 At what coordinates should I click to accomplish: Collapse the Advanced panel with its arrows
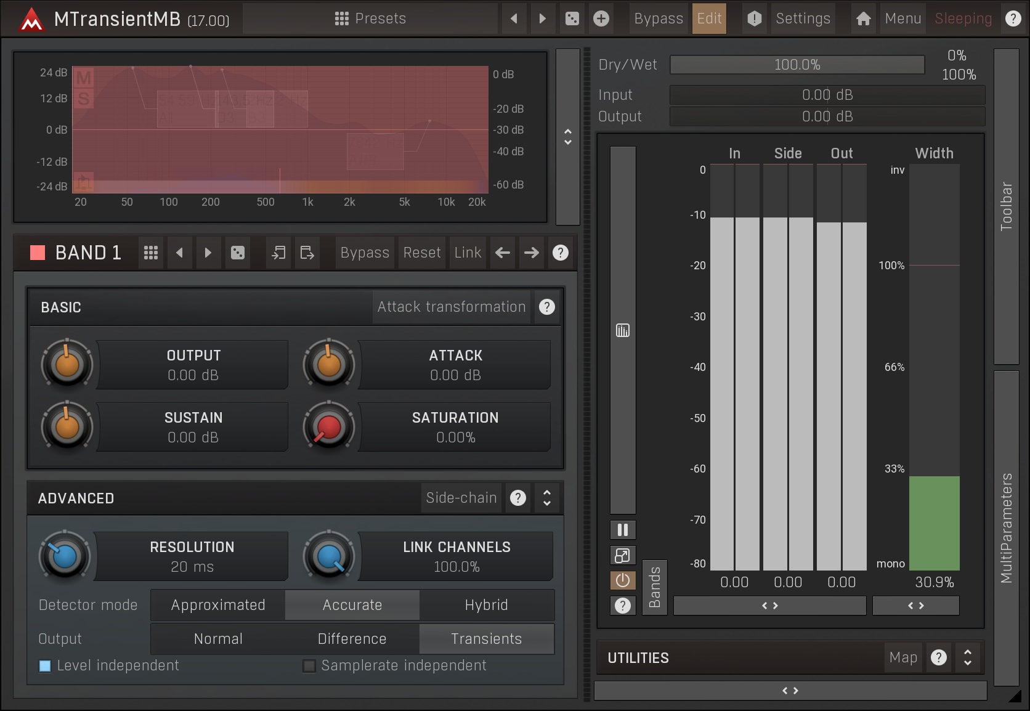coord(547,498)
